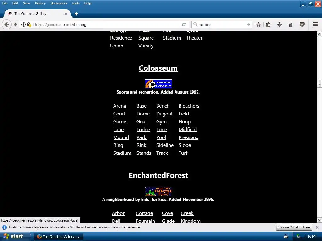
Task: Show your bookmarks list icon
Action: [x=268, y=24]
